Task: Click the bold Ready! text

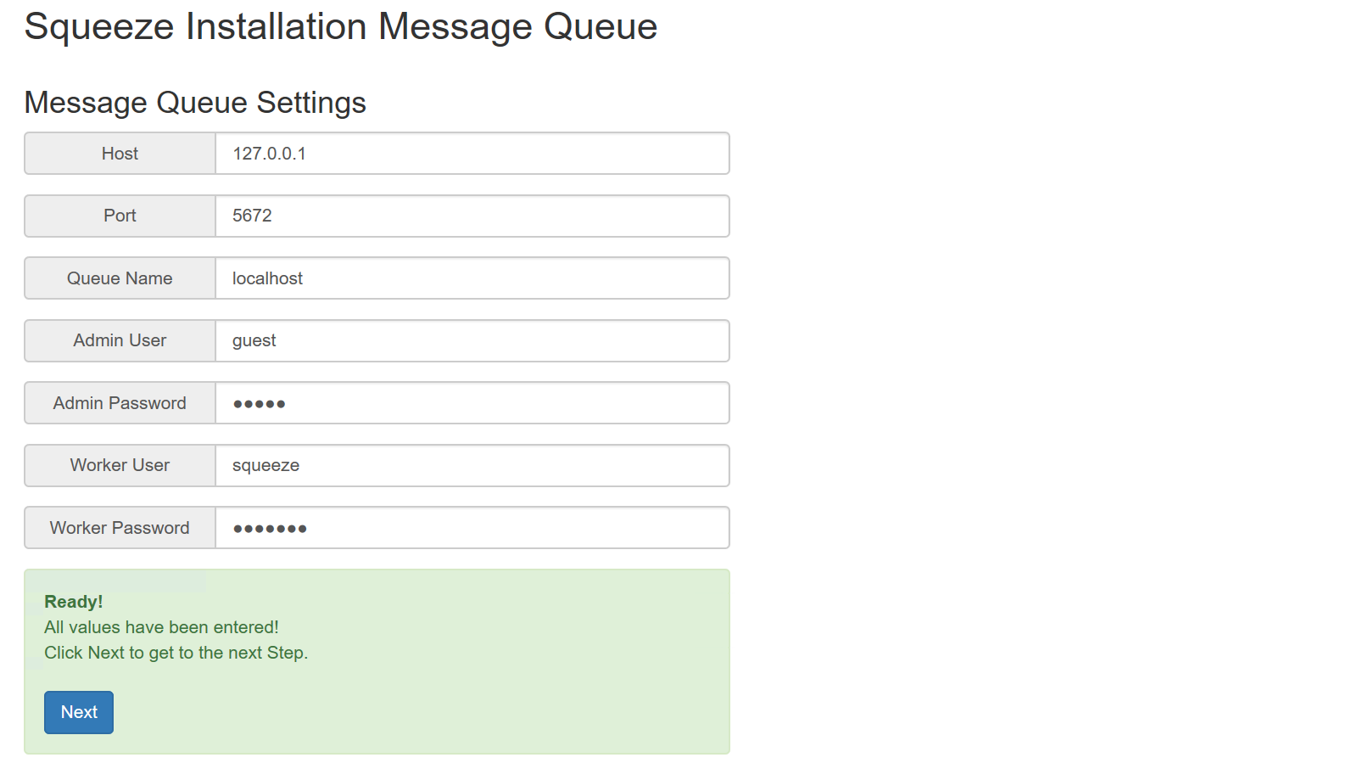Action: [74, 602]
